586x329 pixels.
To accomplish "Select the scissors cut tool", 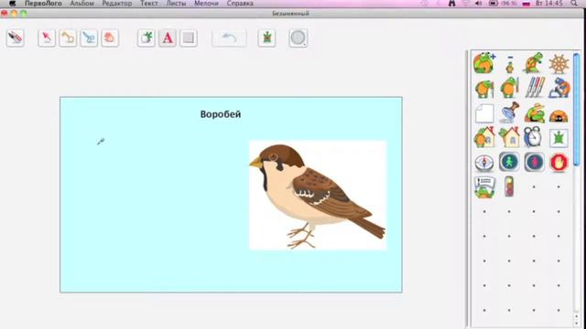I will (x=89, y=38).
